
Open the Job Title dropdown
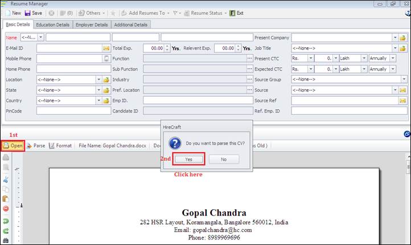point(394,48)
